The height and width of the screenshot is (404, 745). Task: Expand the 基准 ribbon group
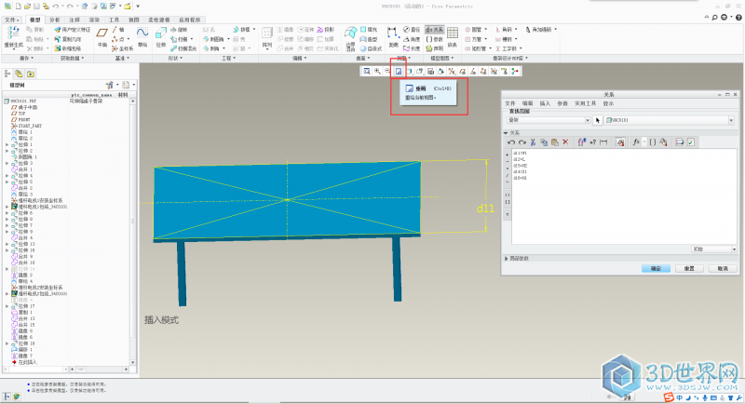click(x=122, y=58)
